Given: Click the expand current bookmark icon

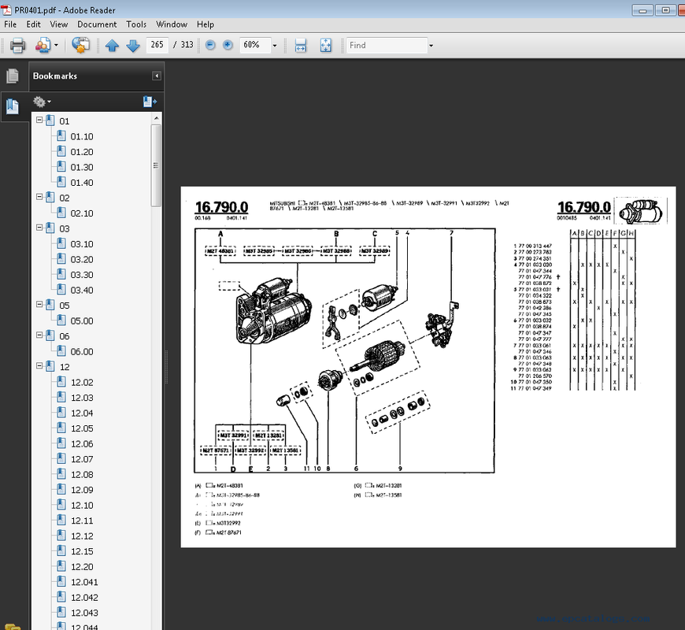Looking at the screenshot, I should coord(150,102).
